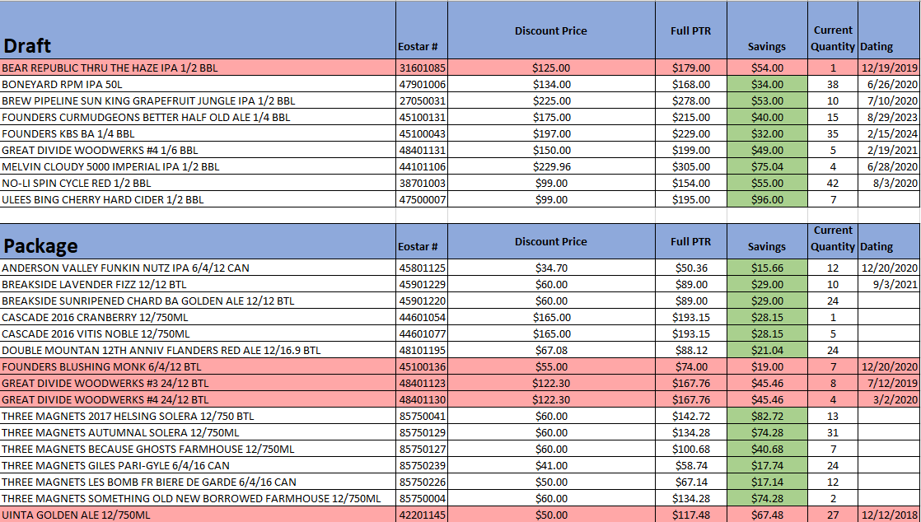Screen dimensions: 921x522
Task: Click the ANDERSON VALLEY FUNKIN NUTZ IPA cell
Action: pos(198,268)
